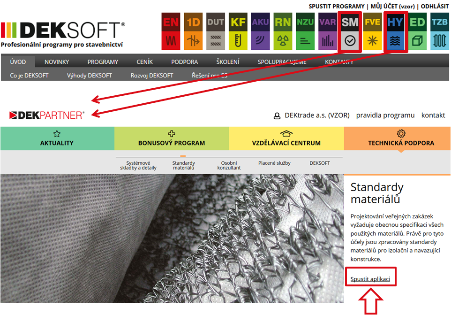Screen dimensions: 451x315
Task: Launch the 1D program tile
Action: [x=193, y=31]
